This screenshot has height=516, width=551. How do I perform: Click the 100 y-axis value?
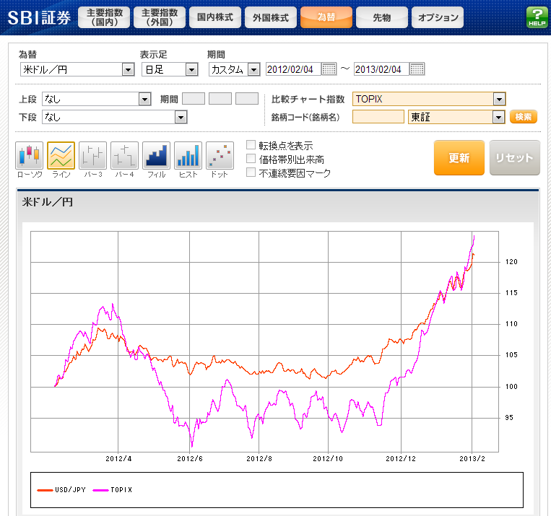click(511, 387)
